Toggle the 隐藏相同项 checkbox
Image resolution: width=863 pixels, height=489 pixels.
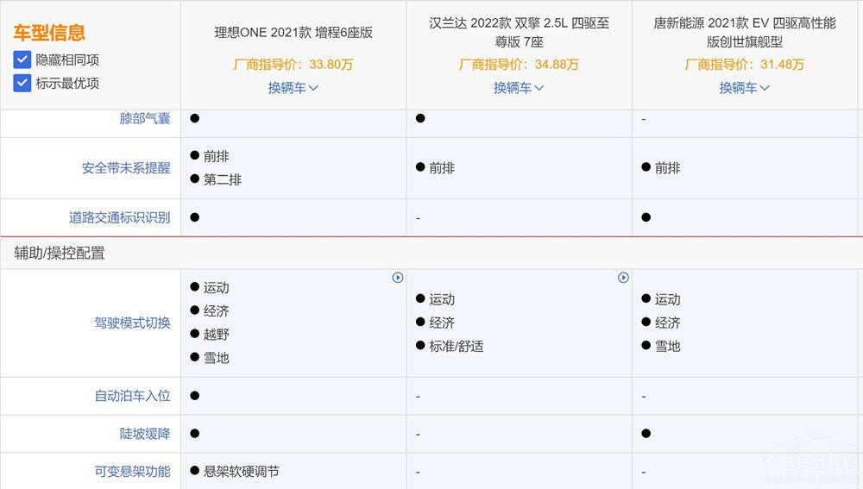[22, 60]
